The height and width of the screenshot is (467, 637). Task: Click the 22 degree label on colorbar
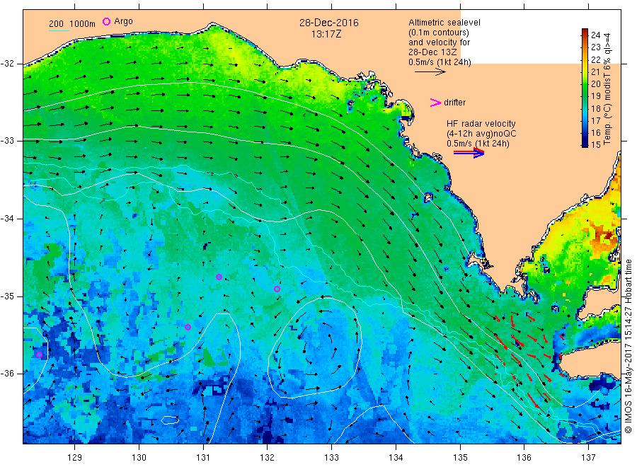(595, 59)
